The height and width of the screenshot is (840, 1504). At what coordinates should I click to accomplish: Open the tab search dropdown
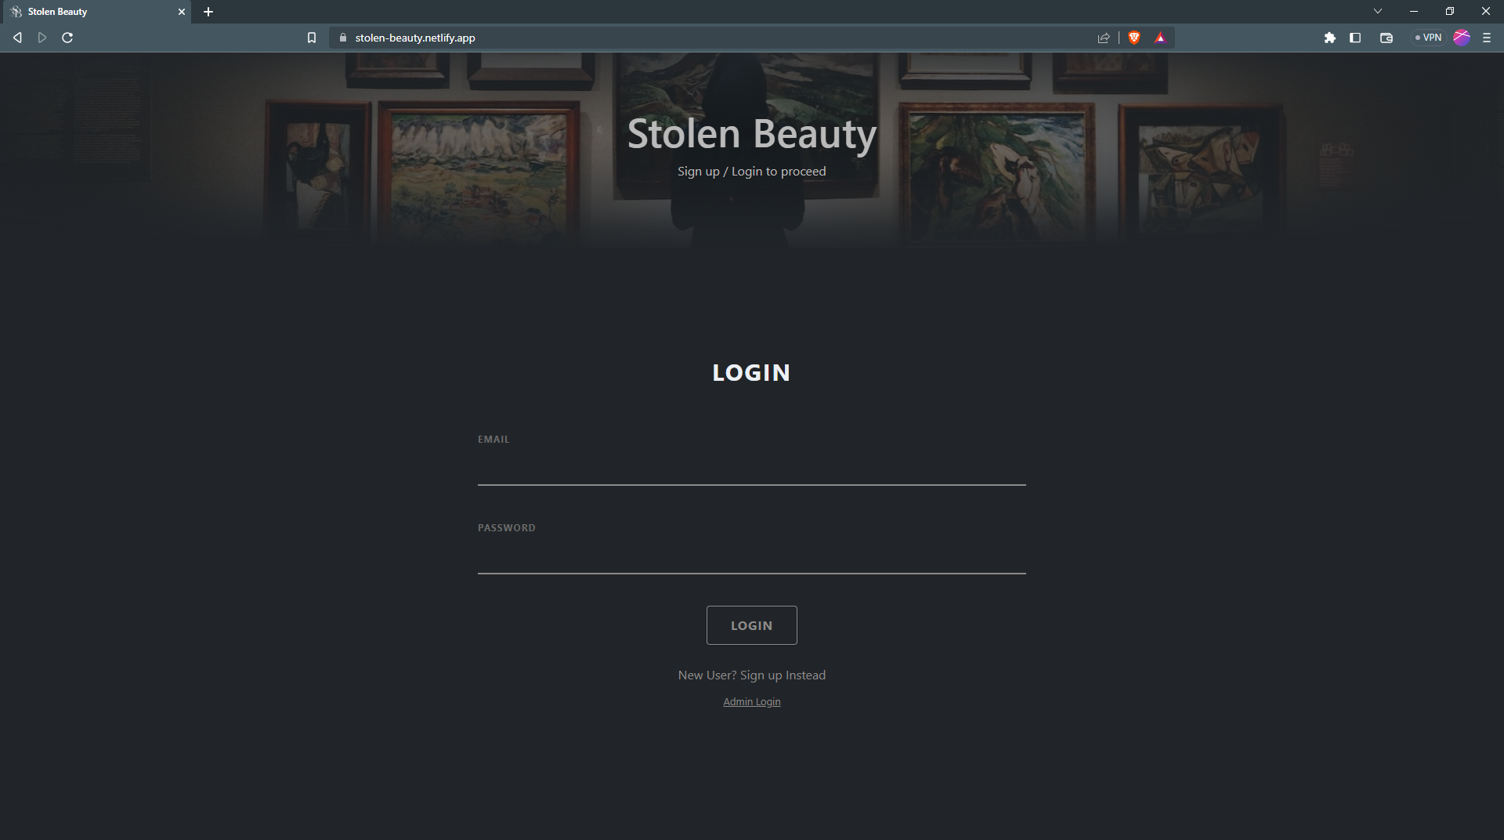point(1378,11)
